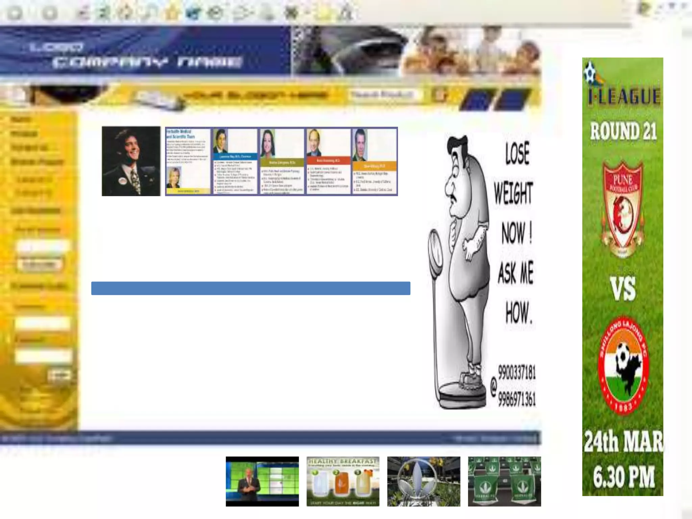Click the browser back button
The width and height of the screenshot is (692, 519).
pyautogui.click(x=15, y=14)
